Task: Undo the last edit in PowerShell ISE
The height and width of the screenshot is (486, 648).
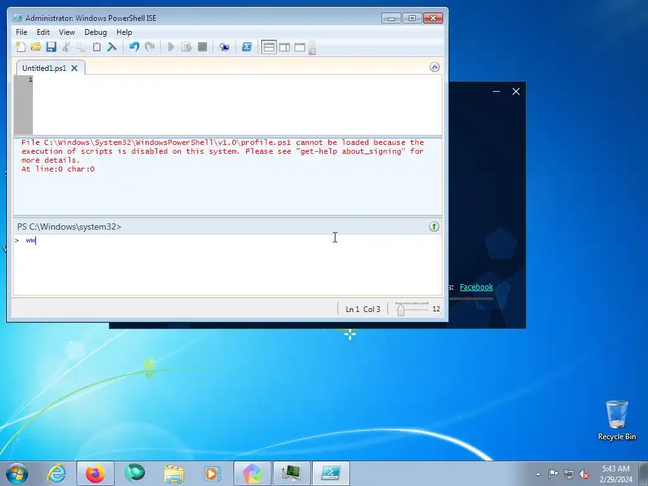Action: [134, 47]
